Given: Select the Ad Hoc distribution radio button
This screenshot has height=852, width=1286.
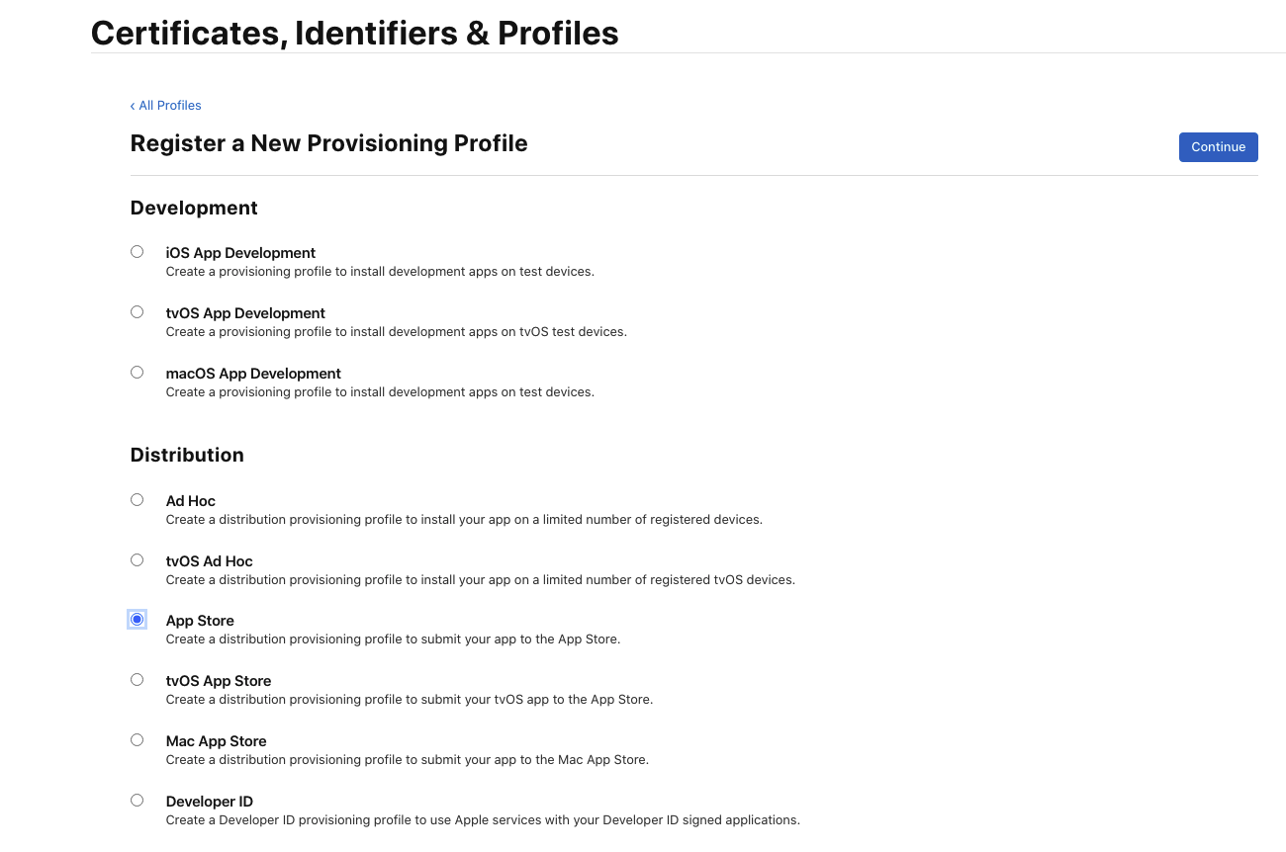Looking at the screenshot, I should point(137,500).
